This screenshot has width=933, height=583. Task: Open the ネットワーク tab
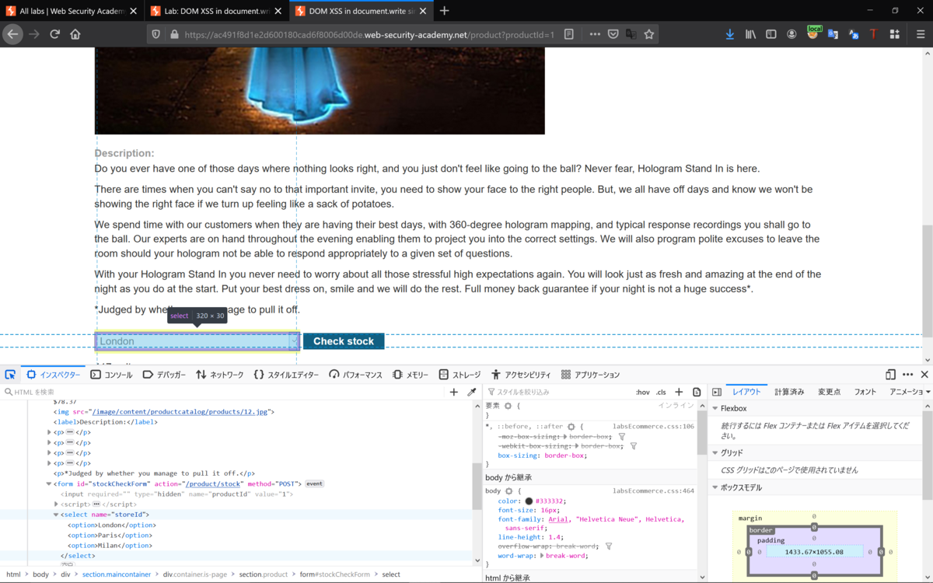220,375
